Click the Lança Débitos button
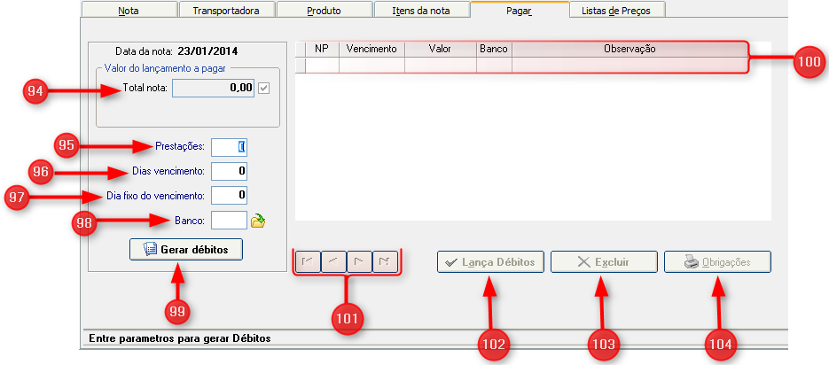 pos(490,261)
